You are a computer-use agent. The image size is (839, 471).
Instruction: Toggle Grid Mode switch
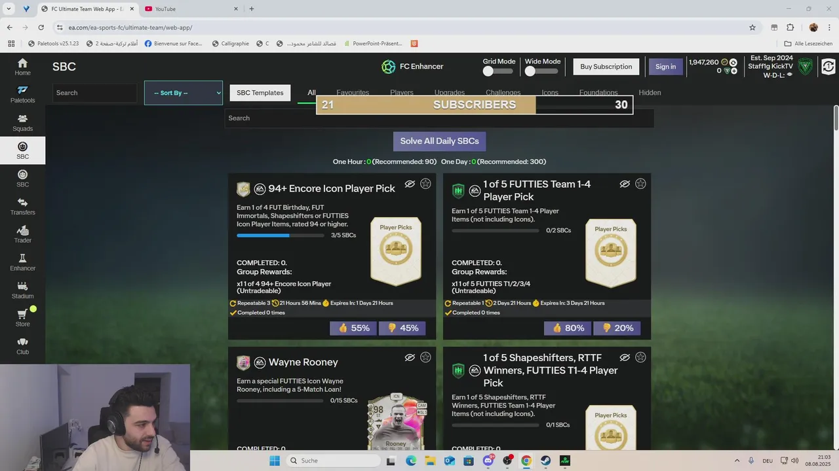pos(498,71)
